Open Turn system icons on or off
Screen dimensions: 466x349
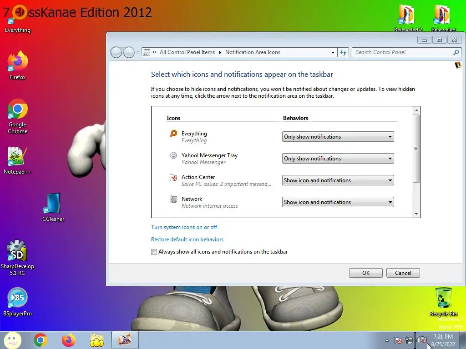coord(184,227)
